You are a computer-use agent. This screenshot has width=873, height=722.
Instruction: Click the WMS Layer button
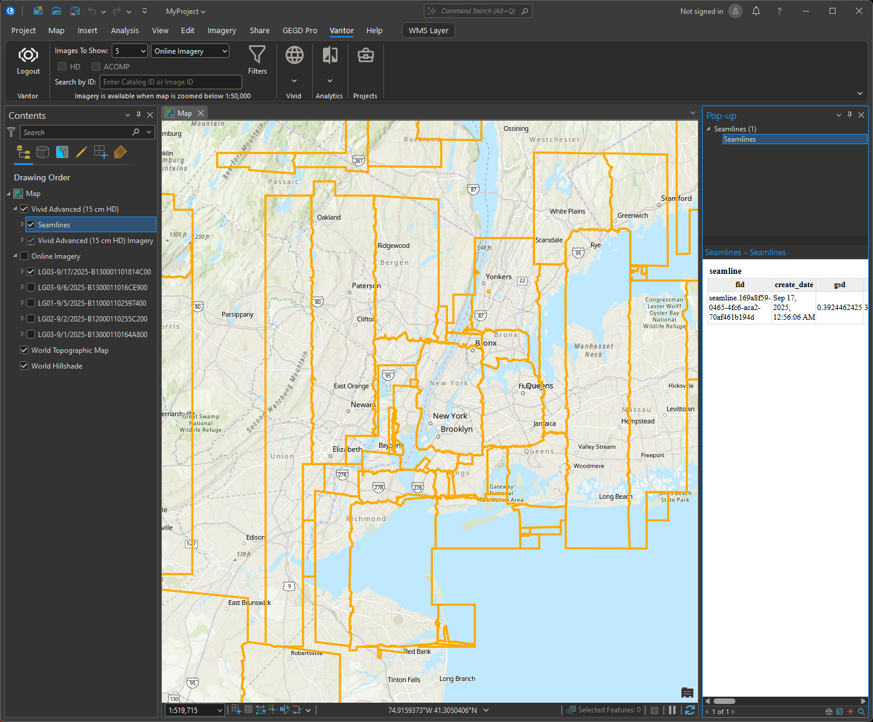(428, 31)
